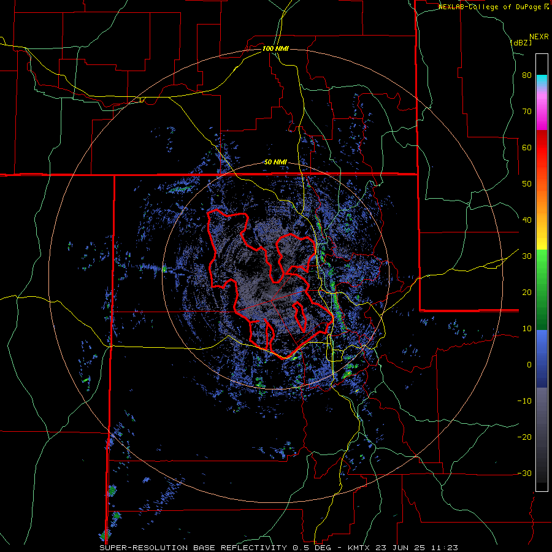Click the 30 value on the dBZ scale
Viewport: 552px width, 552px height.
[x=527, y=256]
